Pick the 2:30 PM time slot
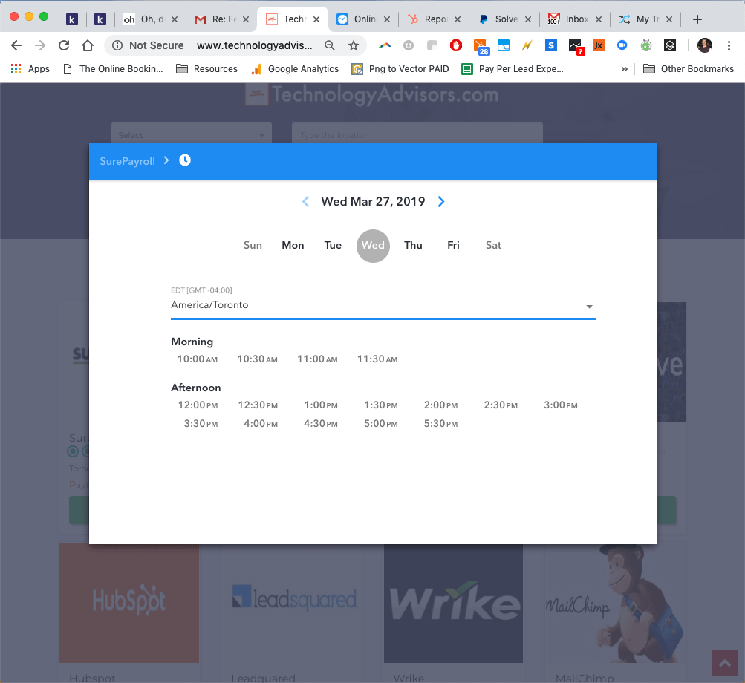745x683 pixels. (x=501, y=405)
